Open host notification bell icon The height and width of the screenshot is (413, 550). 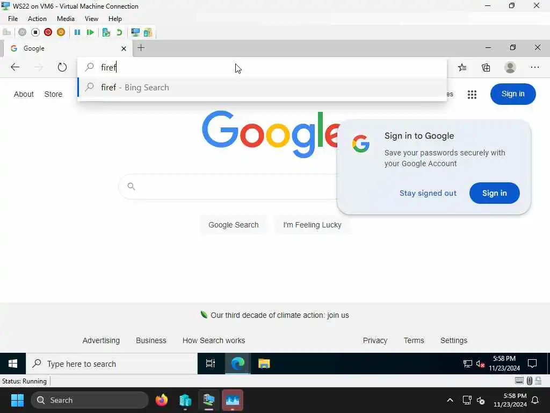click(535, 400)
